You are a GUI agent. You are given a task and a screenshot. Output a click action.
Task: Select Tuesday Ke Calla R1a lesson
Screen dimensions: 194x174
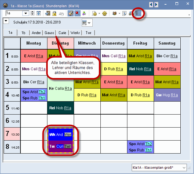[60, 89]
